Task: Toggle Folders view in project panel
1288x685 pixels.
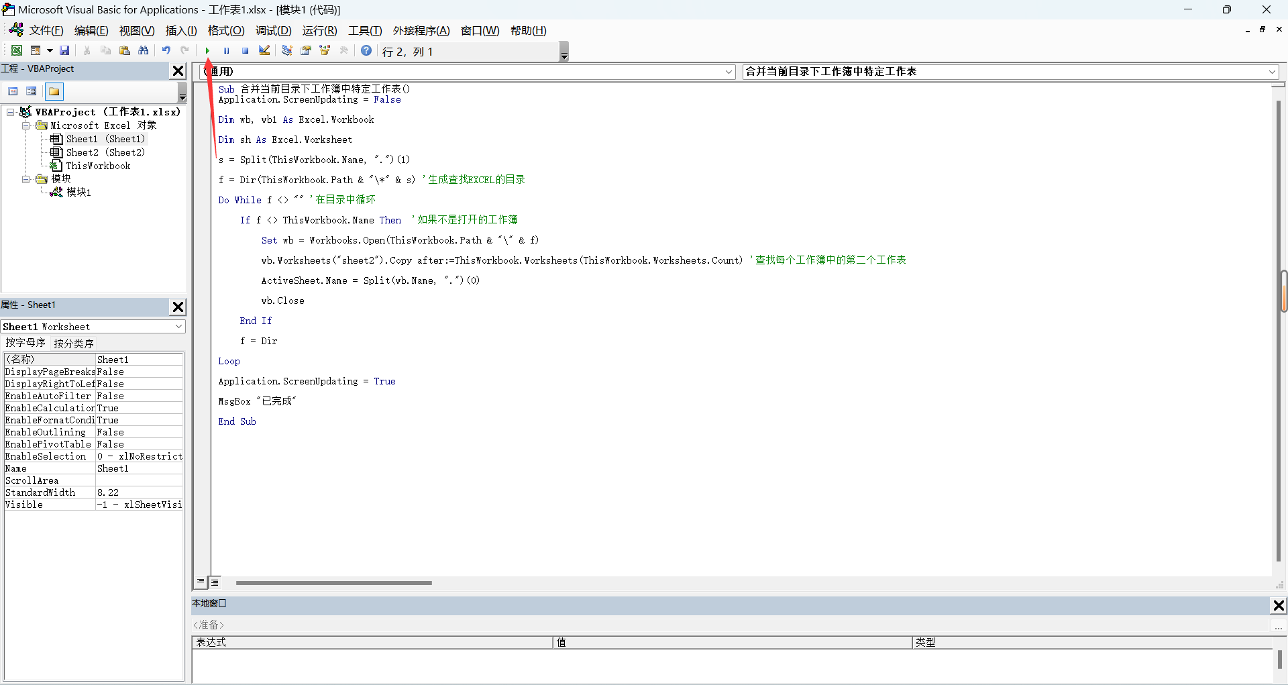Action: [x=54, y=91]
